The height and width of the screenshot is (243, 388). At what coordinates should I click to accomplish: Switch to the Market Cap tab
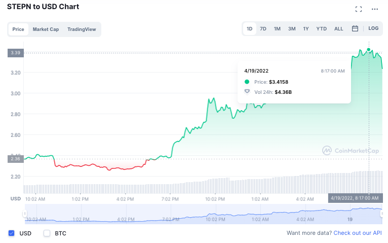coord(46,29)
